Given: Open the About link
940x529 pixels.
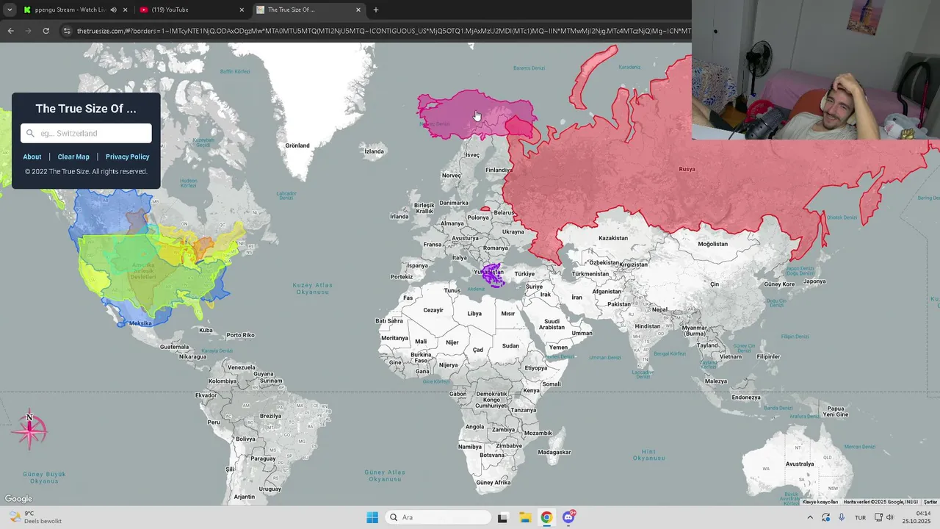Looking at the screenshot, I should pos(32,156).
